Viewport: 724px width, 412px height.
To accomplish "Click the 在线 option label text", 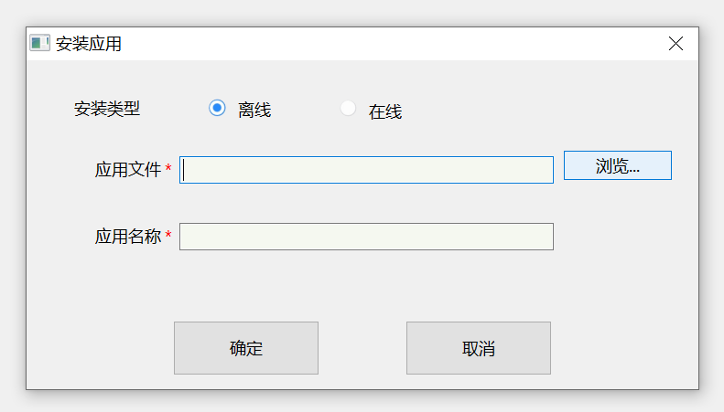I will click(385, 112).
